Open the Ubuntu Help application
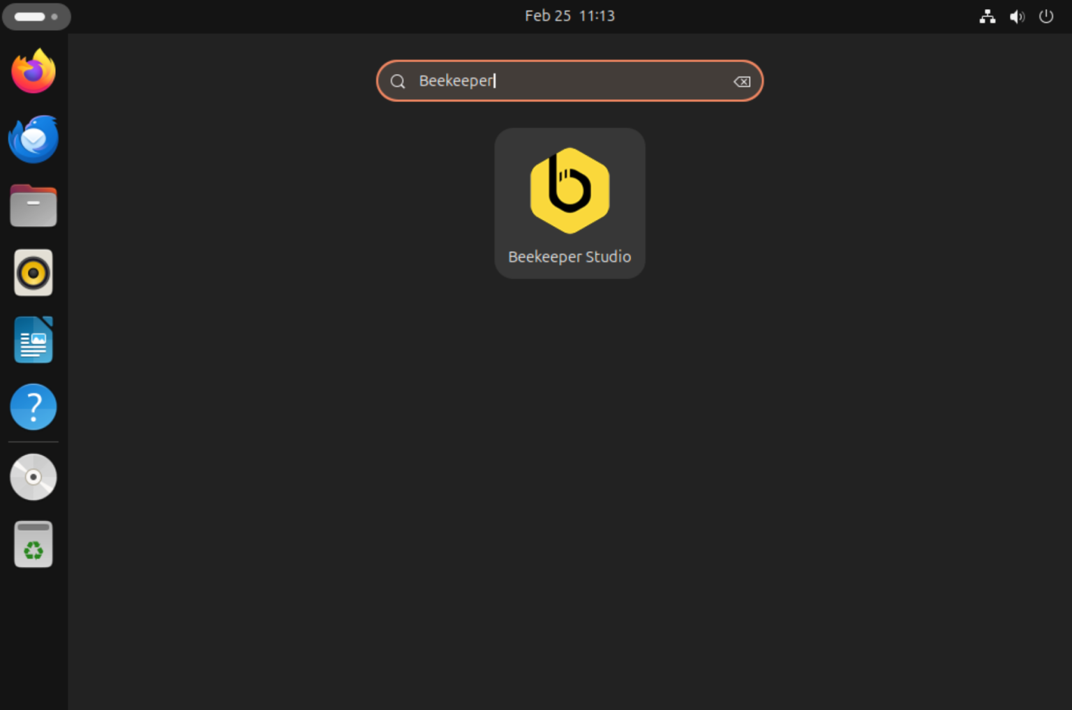The height and width of the screenshot is (710, 1072). click(x=33, y=406)
